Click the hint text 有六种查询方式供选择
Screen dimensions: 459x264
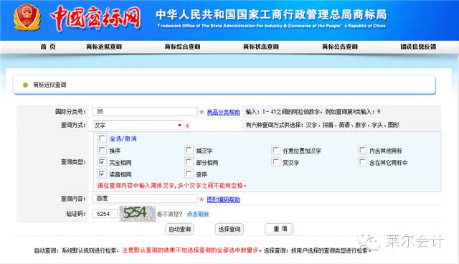tap(322, 126)
